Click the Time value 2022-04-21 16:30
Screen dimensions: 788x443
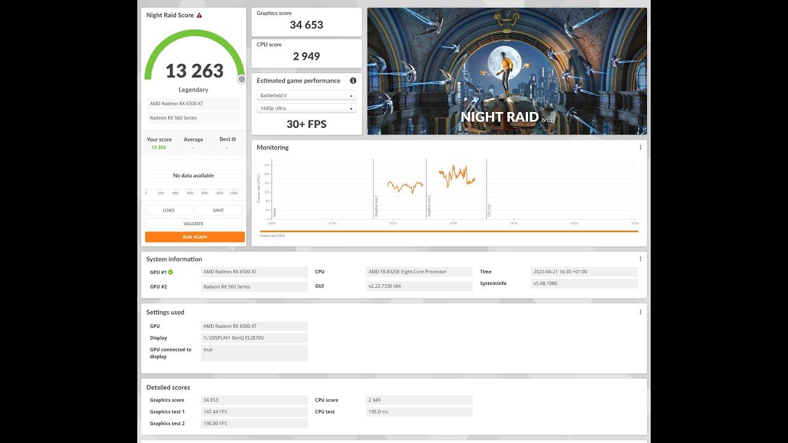point(584,272)
